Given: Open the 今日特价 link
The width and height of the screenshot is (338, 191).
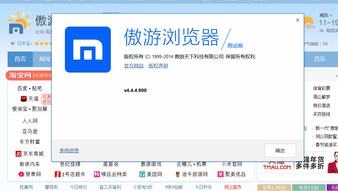Looking at the screenshot, I should coord(78,187).
